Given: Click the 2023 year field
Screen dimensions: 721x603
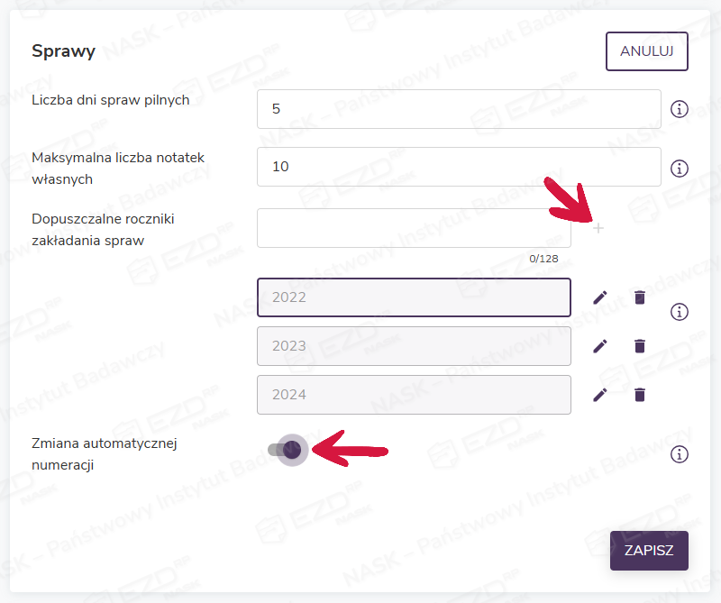Looking at the screenshot, I should point(414,346).
